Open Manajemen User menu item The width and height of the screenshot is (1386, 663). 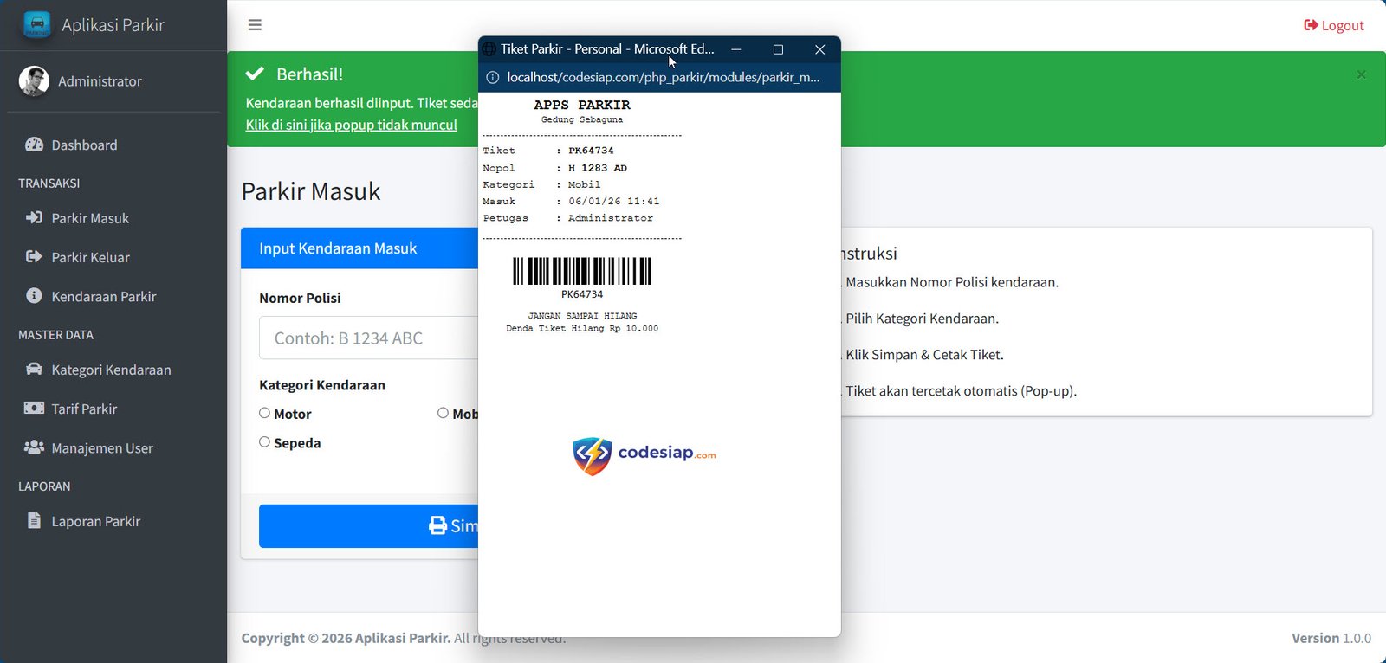(113, 448)
